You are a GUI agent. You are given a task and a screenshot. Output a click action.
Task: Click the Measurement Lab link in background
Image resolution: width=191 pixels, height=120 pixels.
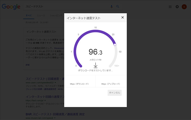pos(59,48)
